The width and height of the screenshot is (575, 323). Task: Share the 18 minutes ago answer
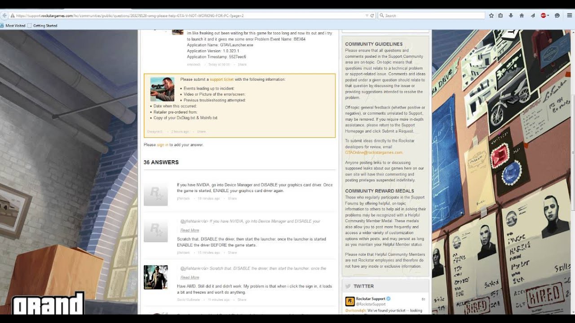(x=232, y=198)
